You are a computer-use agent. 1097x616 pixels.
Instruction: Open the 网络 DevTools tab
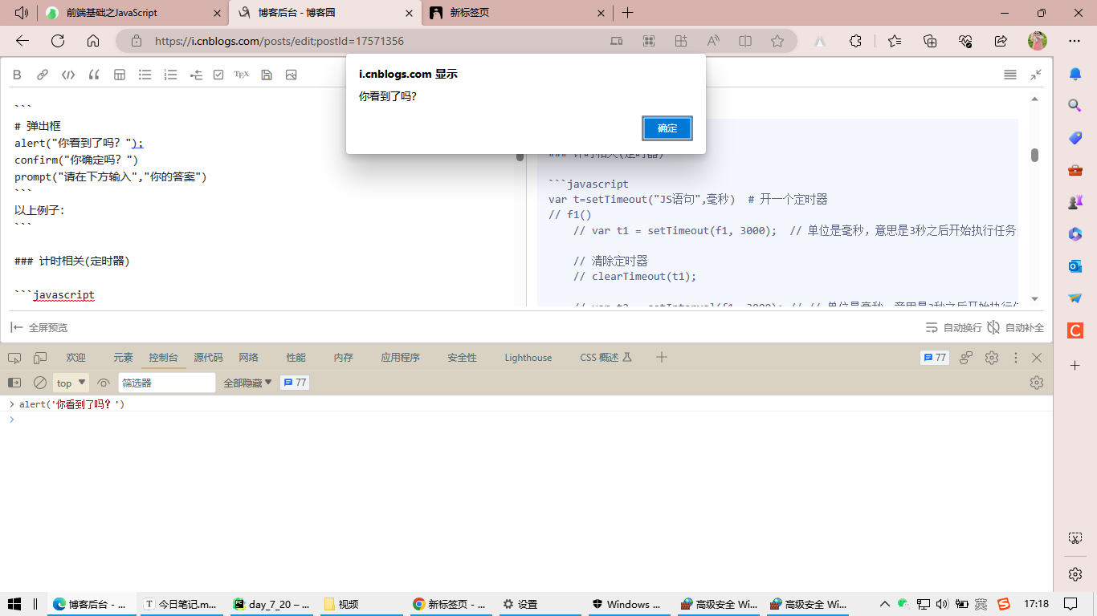pos(248,358)
